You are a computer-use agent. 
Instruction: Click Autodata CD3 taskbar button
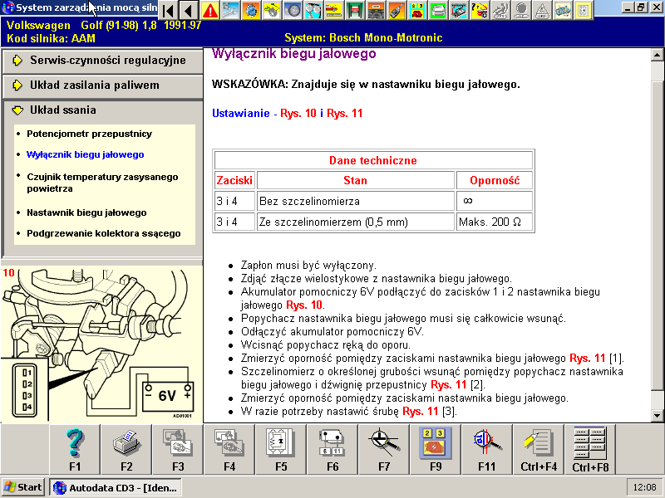116,487
